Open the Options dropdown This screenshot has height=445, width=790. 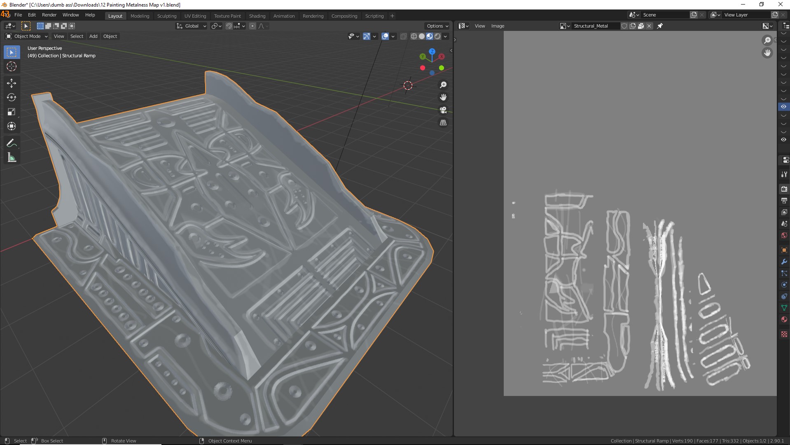pos(437,26)
